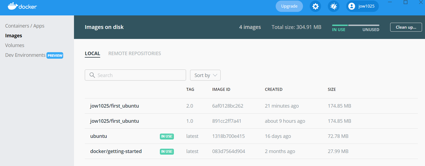This screenshot has width=425, height=166.
Task: Focus the Search images field
Action: 135,75
